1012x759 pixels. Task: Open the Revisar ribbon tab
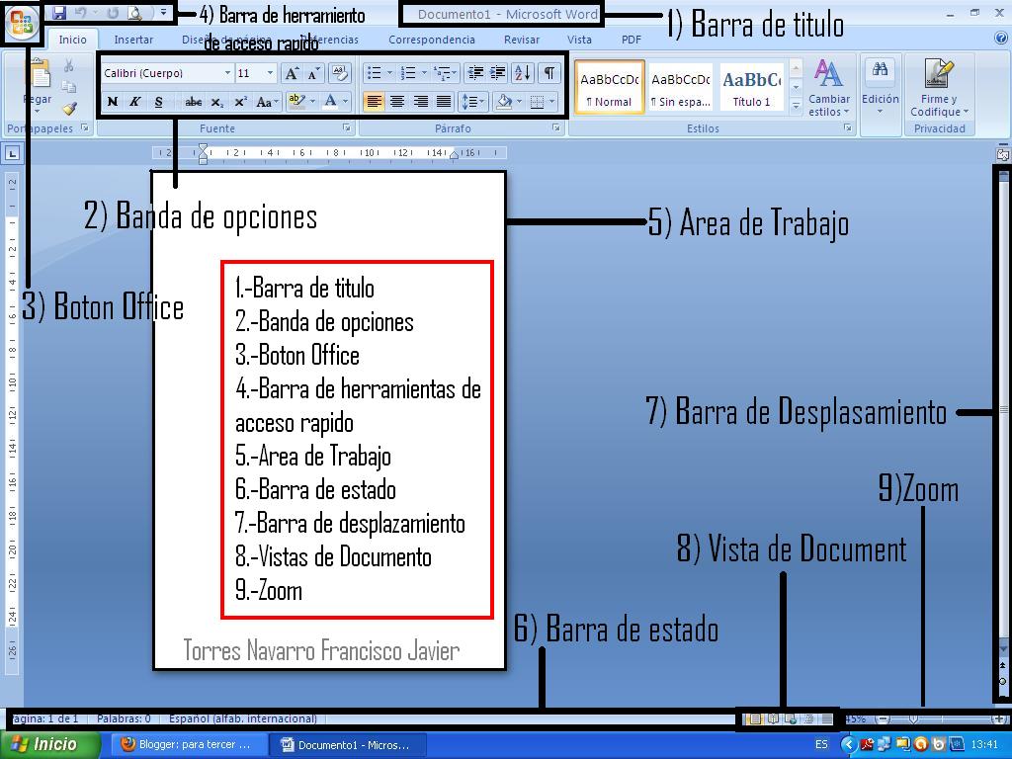(x=521, y=40)
